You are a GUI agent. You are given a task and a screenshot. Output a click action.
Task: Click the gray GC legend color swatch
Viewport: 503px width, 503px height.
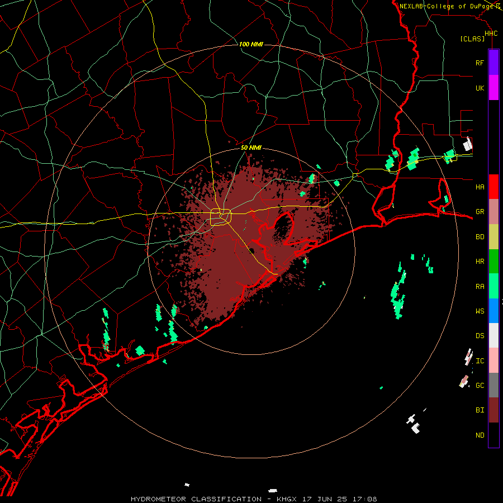click(x=493, y=385)
